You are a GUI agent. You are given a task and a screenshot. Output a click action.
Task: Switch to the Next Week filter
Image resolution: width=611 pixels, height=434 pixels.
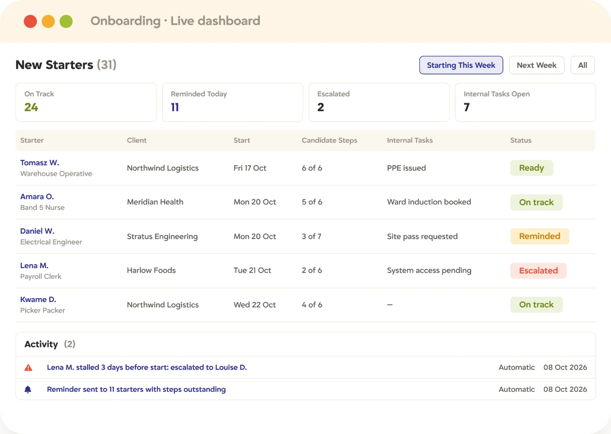537,65
